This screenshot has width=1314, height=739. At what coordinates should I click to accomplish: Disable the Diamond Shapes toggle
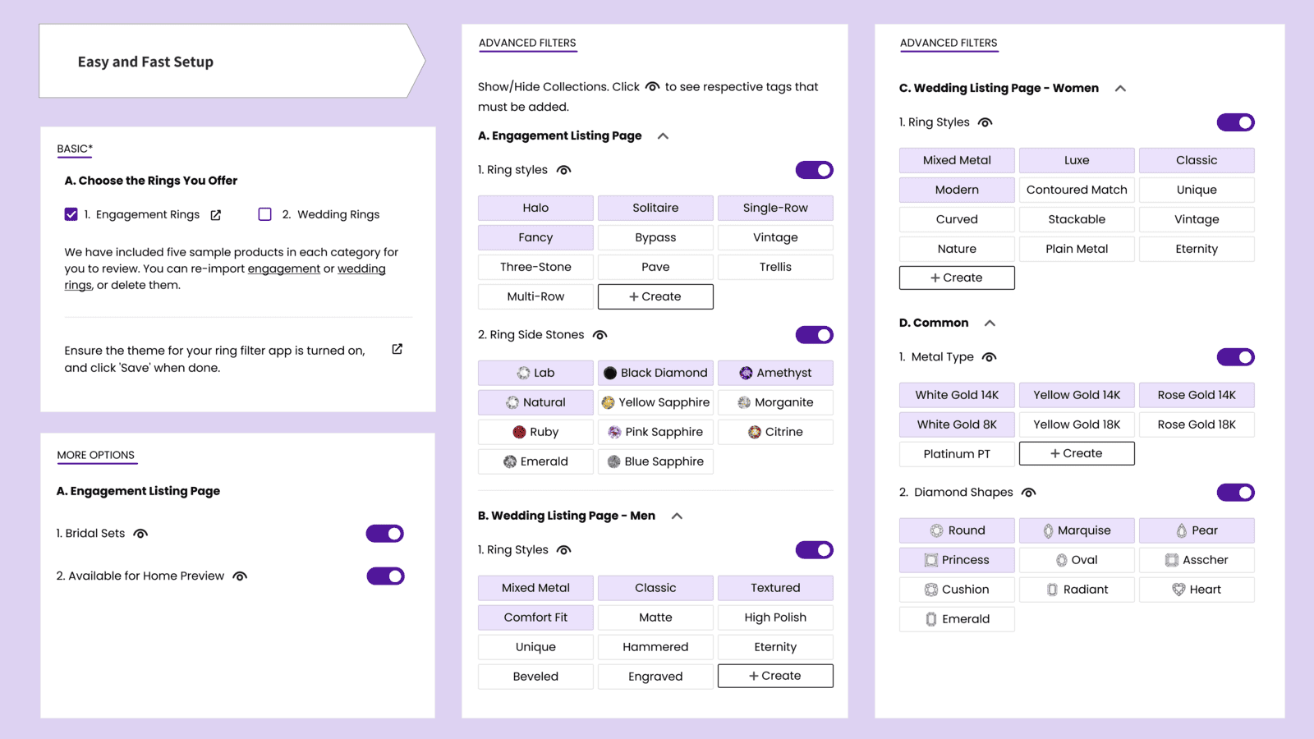(1235, 493)
